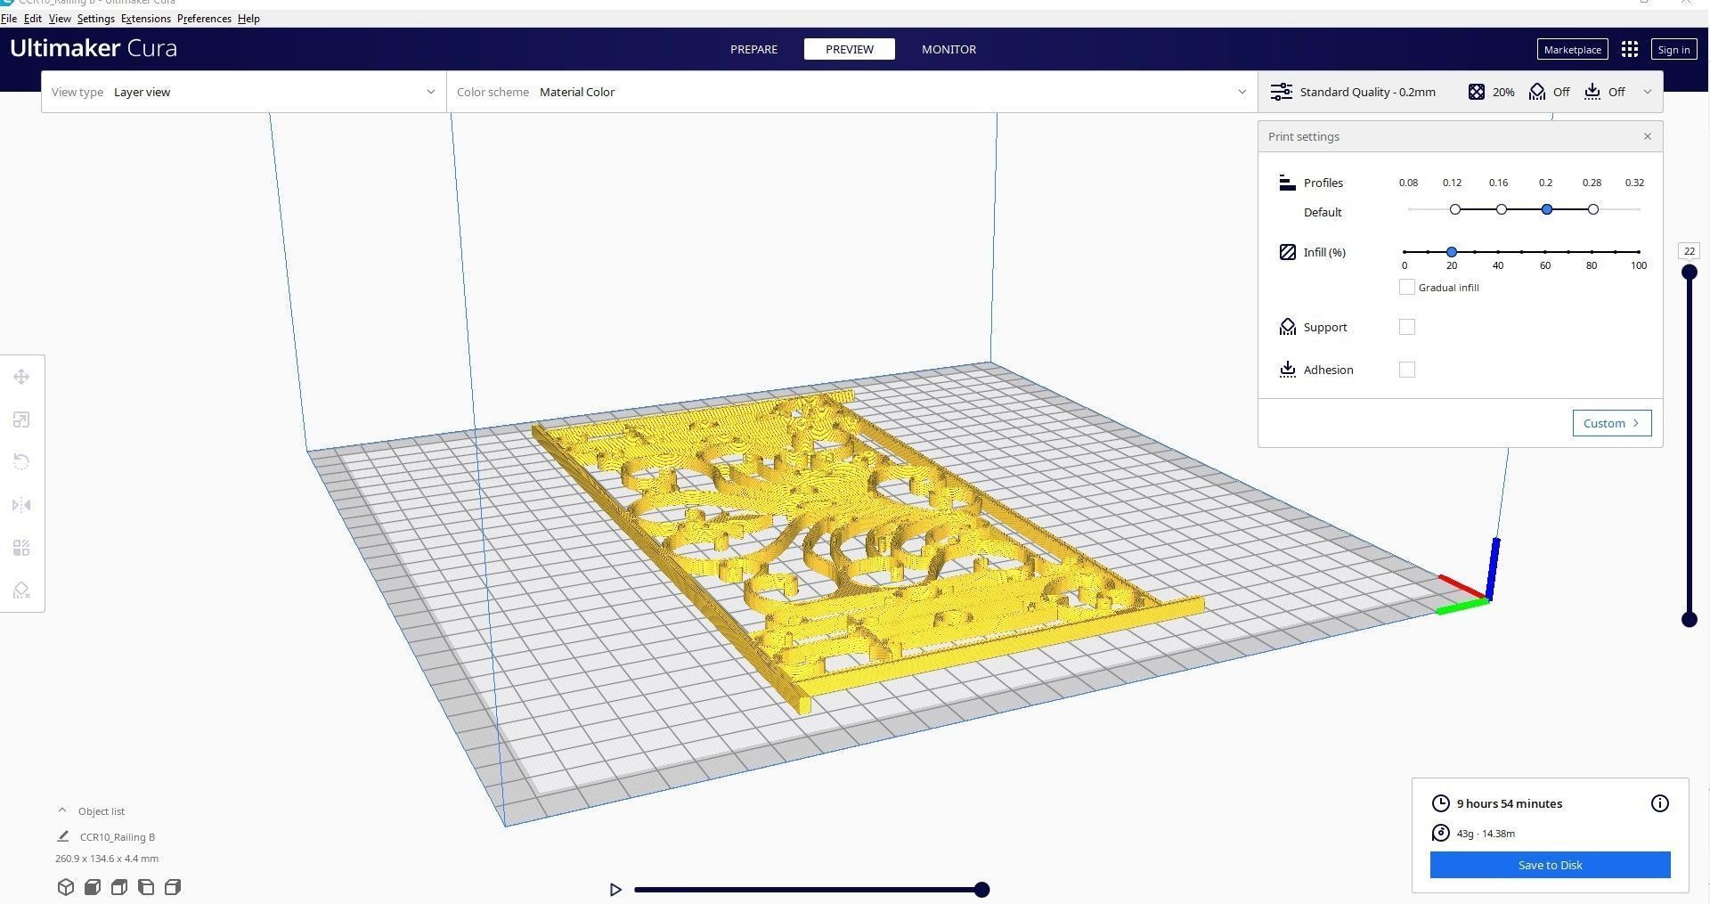Click the print info circle icon
1710x904 pixels.
click(1660, 803)
